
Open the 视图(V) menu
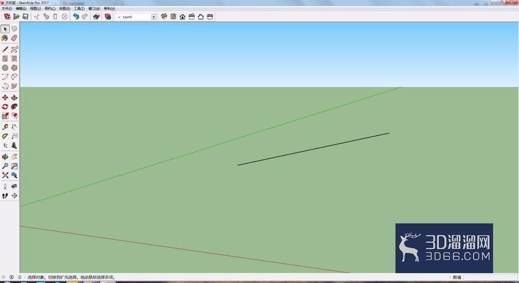(35, 9)
